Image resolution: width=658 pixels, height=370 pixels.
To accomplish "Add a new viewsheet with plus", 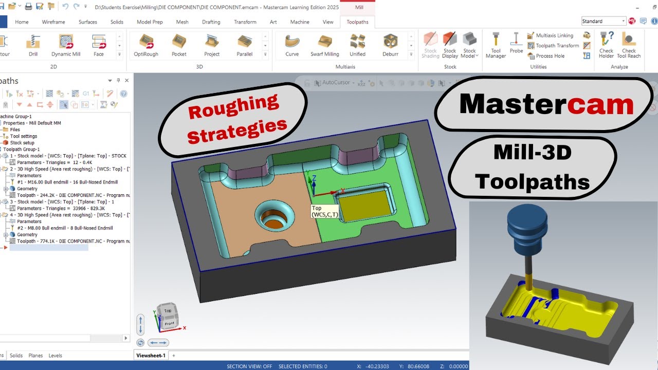I will 173,356.
